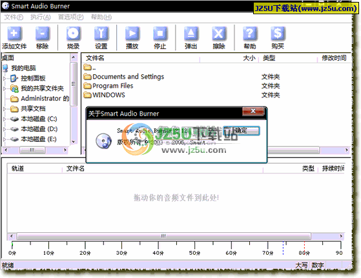Click the Program Files folder icon
Image resolution: width=361 pixels, height=278 pixels.
coord(87,86)
